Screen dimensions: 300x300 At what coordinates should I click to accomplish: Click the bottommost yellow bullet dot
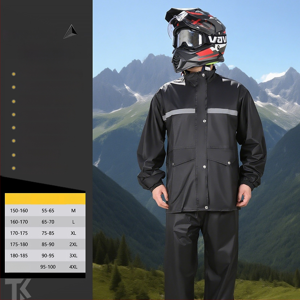13,168
